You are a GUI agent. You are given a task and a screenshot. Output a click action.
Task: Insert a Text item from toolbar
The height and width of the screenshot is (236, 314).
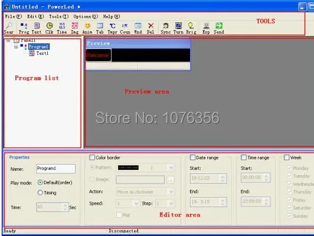(37, 28)
